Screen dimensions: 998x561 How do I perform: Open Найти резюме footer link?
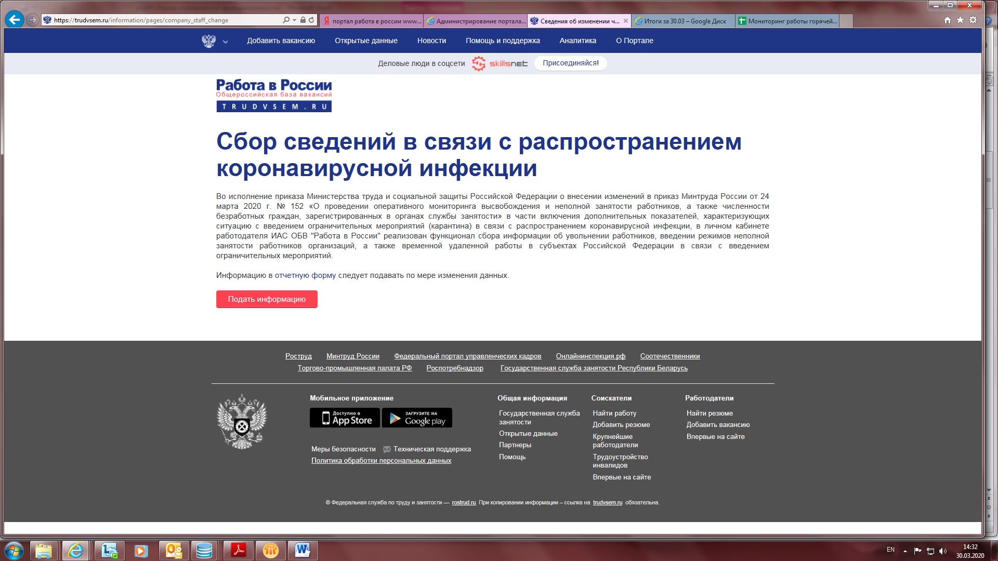coord(710,413)
